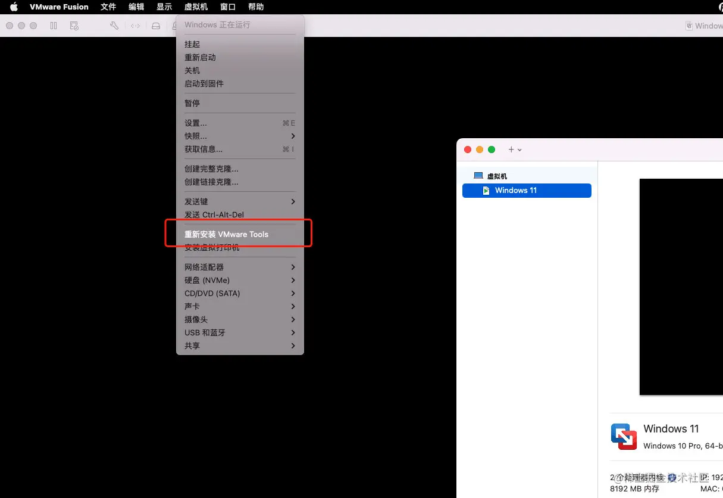Open the dropdown chevron beside the plus button

(519, 150)
